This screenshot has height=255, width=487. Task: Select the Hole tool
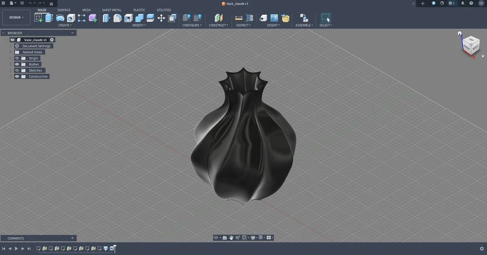71,18
